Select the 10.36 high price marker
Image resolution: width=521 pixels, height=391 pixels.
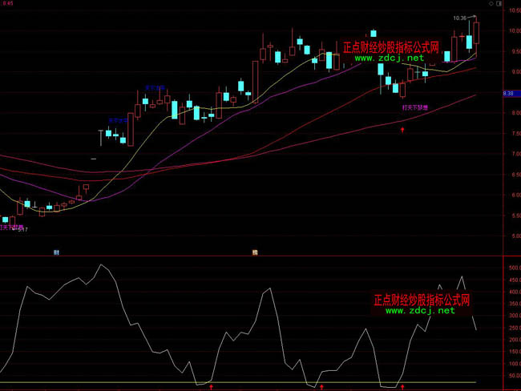(x=459, y=18)
